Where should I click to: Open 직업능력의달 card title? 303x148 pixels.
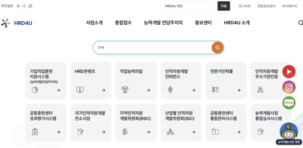(x=131, y=71)
